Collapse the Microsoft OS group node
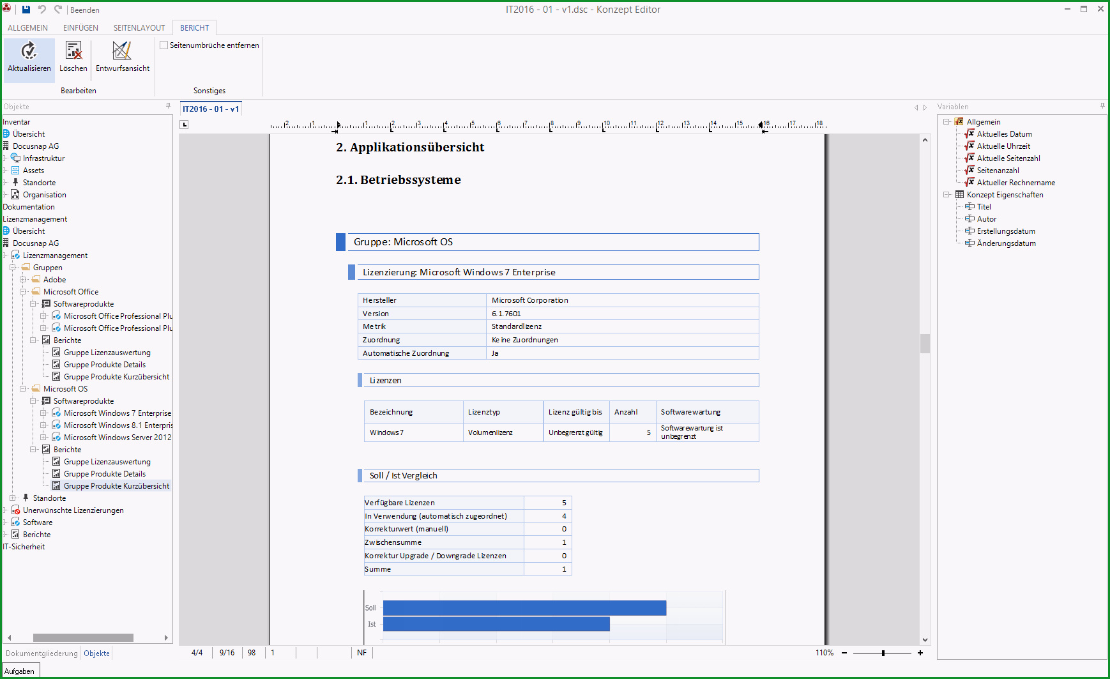The image size is (1110, 679). (23, 388)
